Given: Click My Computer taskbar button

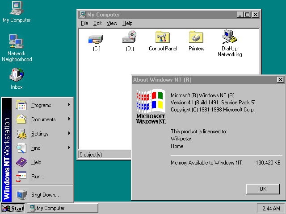Looking at the screenshot, I should 63,208.
